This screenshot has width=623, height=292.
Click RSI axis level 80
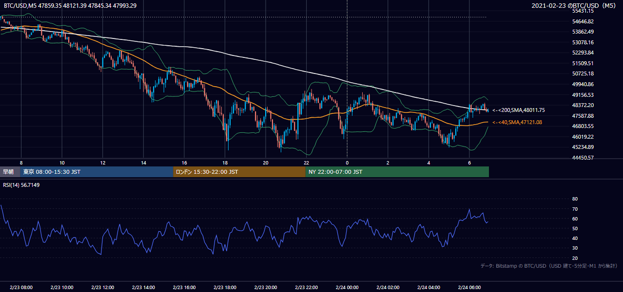(x=575, y=199)
